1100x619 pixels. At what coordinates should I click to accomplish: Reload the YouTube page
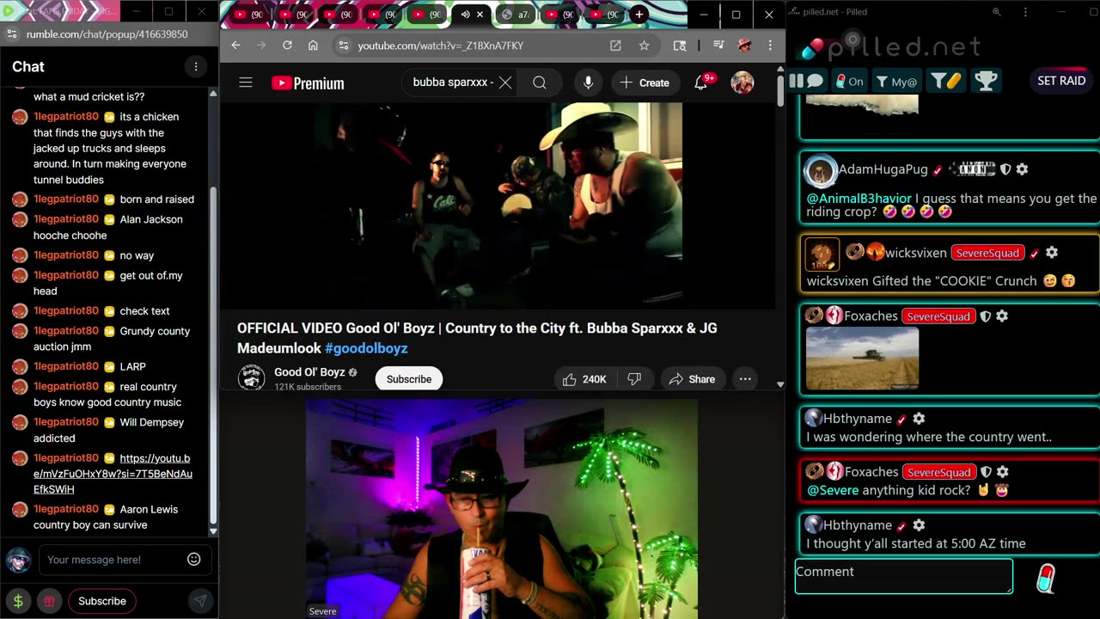pyautogui.click(x=287, y=46)
